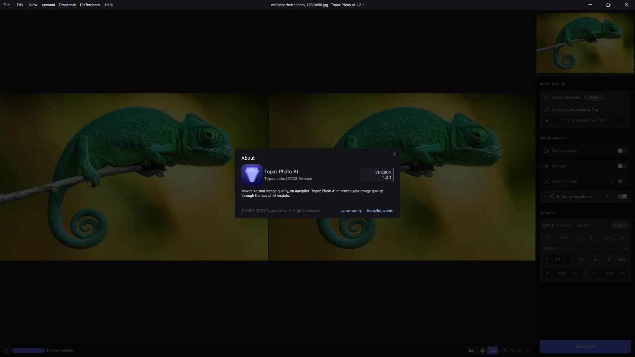The image size is (635, 357).
Task: Open the Preferences menu
Action: pyautogui.click(x=90, y=5)
